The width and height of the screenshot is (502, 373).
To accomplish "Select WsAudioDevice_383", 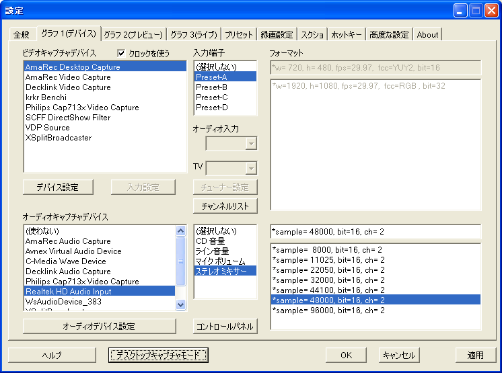I will (x=100, y=302).
